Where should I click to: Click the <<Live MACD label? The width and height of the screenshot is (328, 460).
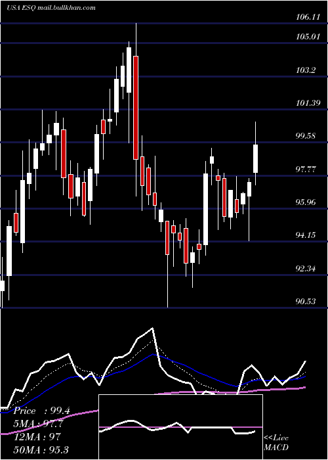(276, 443)
